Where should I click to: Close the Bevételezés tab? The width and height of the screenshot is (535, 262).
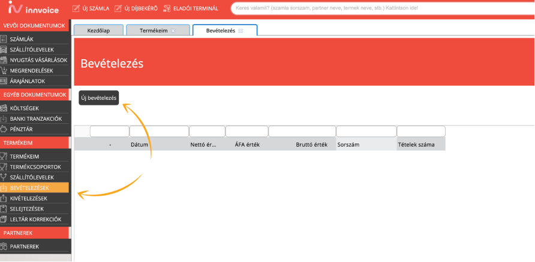click(x=241, y=31)
